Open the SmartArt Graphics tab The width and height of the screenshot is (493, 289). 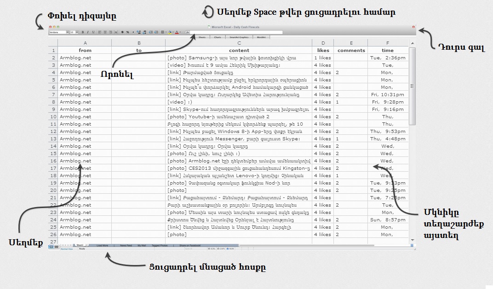(239, 37)
